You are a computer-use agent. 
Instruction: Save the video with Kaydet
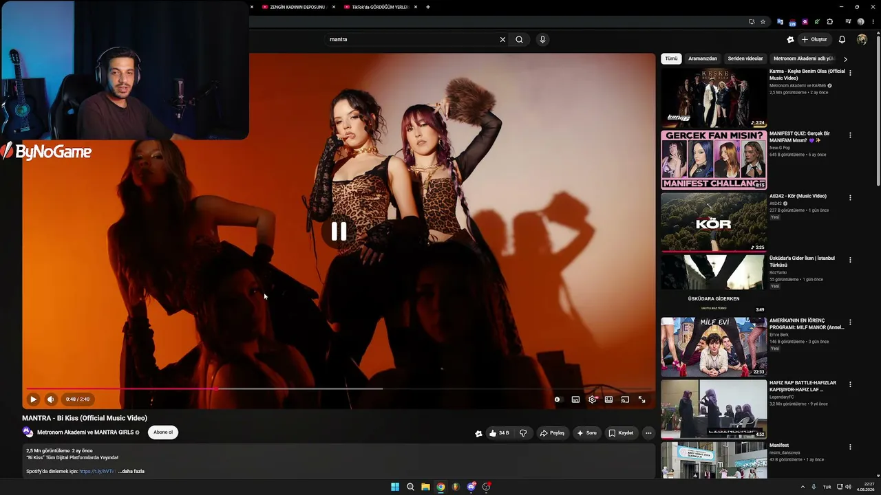pyautogui.click(x=621, y=433)
